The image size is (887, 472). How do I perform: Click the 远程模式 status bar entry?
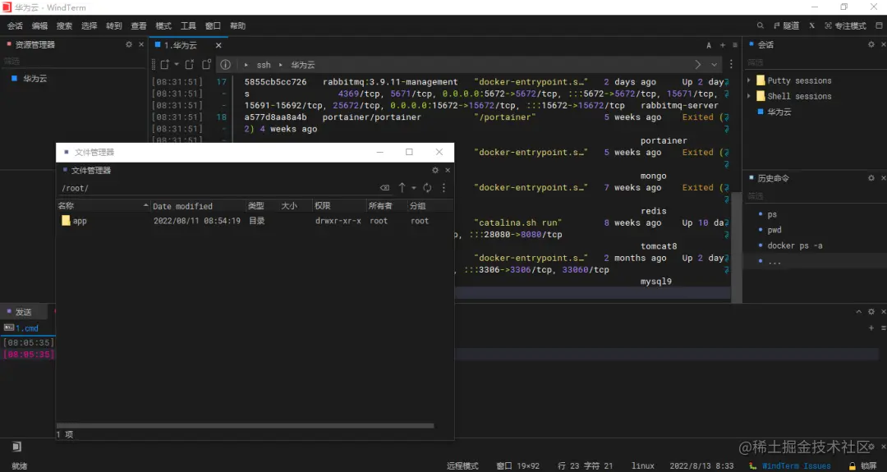tap(462, 465)
